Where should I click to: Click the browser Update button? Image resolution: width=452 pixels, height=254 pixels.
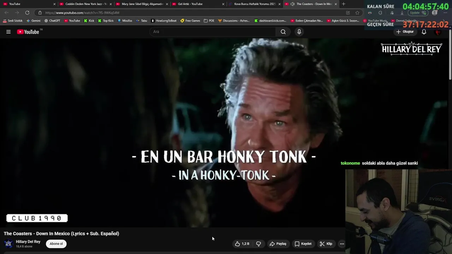tap(417, 13)
